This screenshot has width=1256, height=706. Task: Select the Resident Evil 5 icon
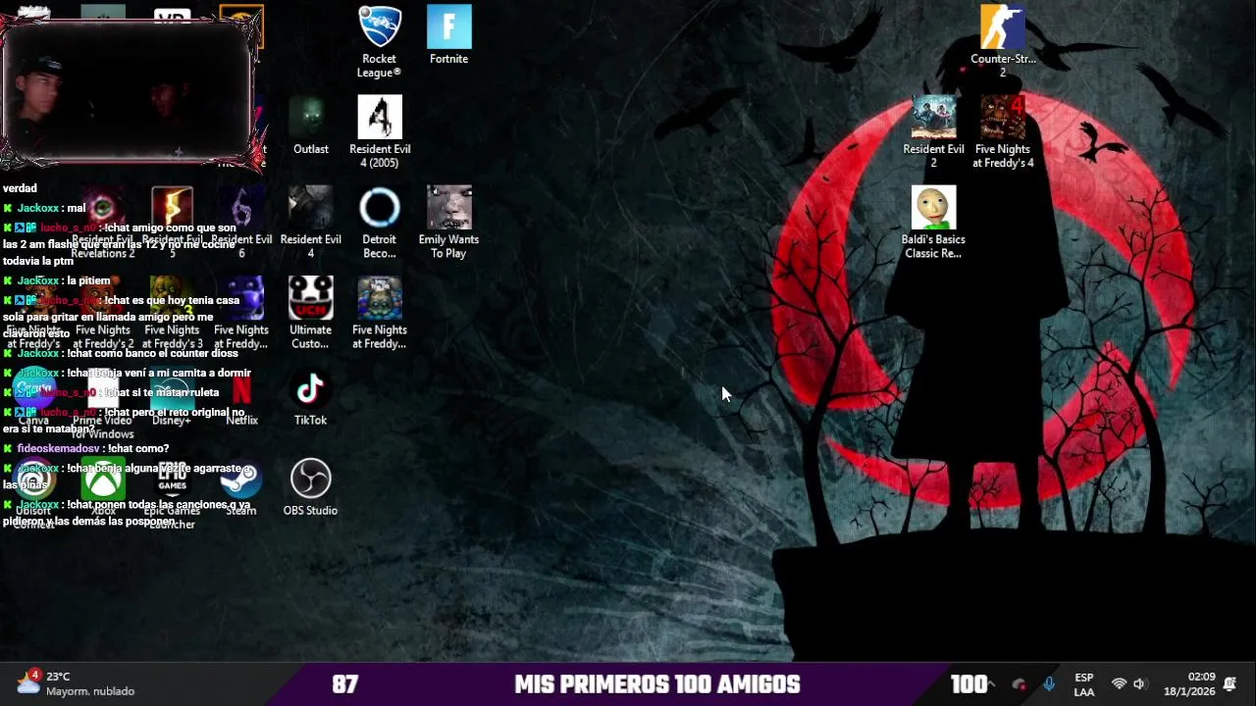[x=172, y=223]
